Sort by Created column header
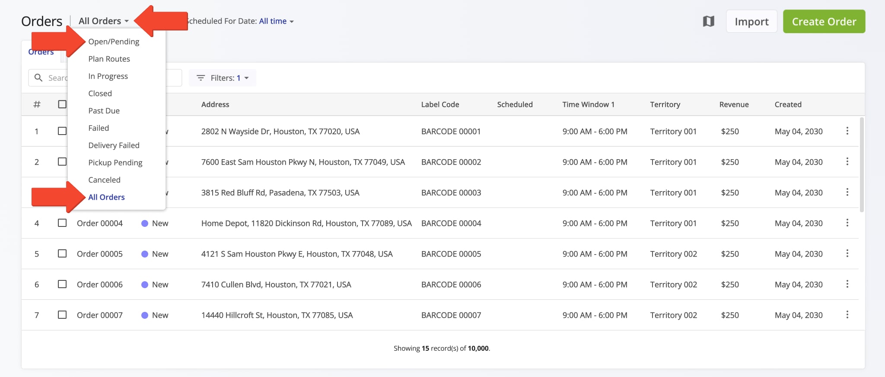This screenshot has height=377, width=885. pyautogui.click(x=788, y=104)
